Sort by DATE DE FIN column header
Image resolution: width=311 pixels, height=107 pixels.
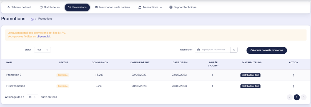180,62
